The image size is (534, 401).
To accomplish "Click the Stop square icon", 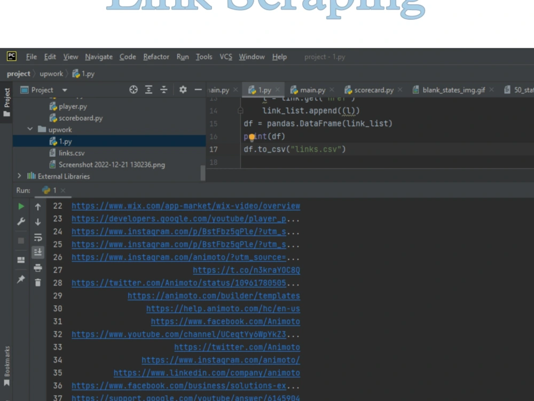I will 21,241.
